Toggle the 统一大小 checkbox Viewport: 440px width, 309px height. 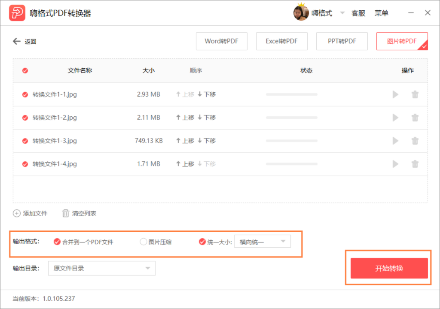(x=202, y=242)
